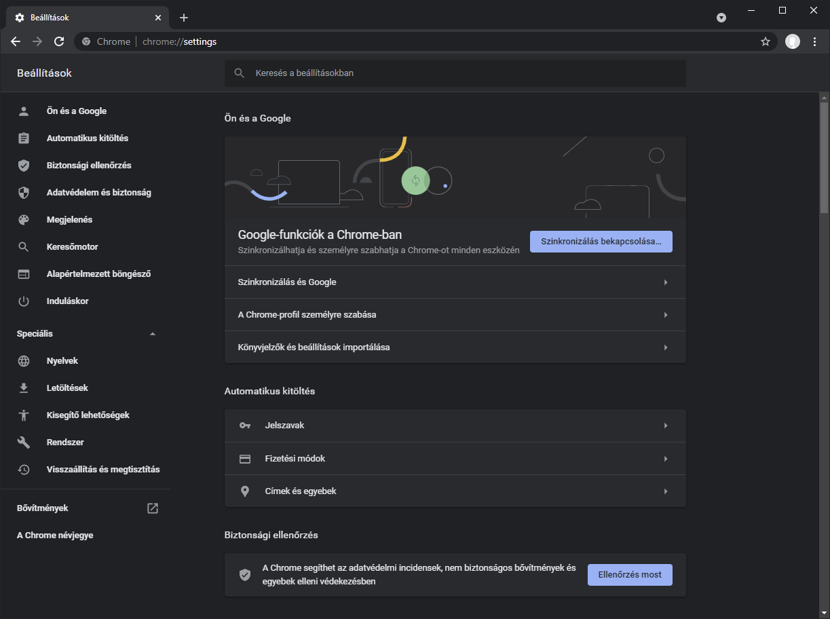830x619 pixels.
Task: Click the browser window icon for Alapértelmezett böngésző
Action: point(24,274)
